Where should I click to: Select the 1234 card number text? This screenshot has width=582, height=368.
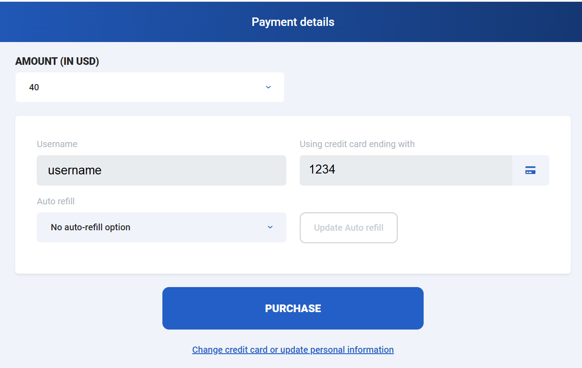coord(321,169)
